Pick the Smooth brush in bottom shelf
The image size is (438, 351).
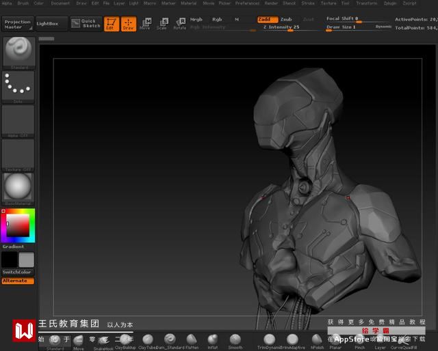coord(235,339)
